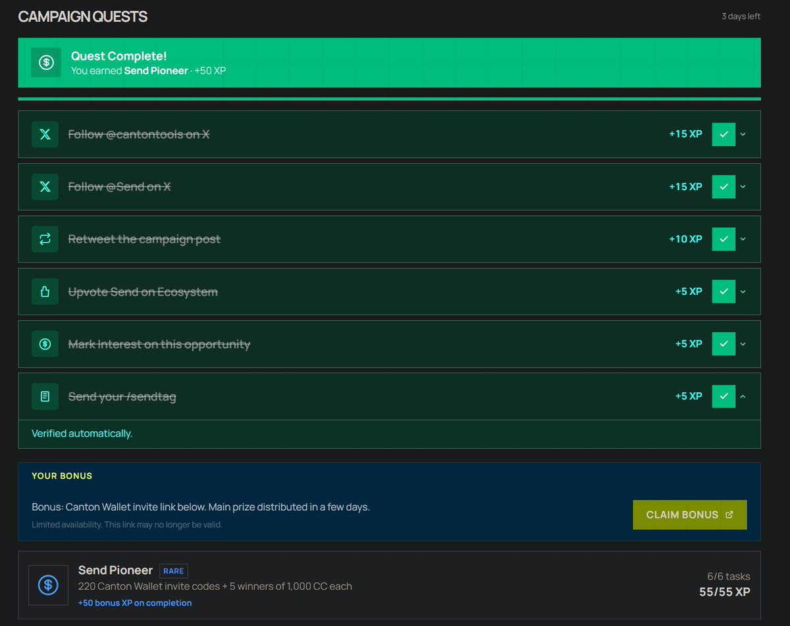This screenshot has width=790, height=626.
Task: Click the +10 XP value for Retweet quest
Action: point(686,239)
